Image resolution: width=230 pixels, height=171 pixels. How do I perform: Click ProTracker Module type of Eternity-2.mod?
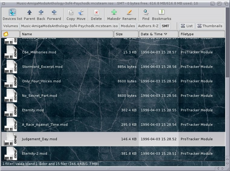[196, 154]
